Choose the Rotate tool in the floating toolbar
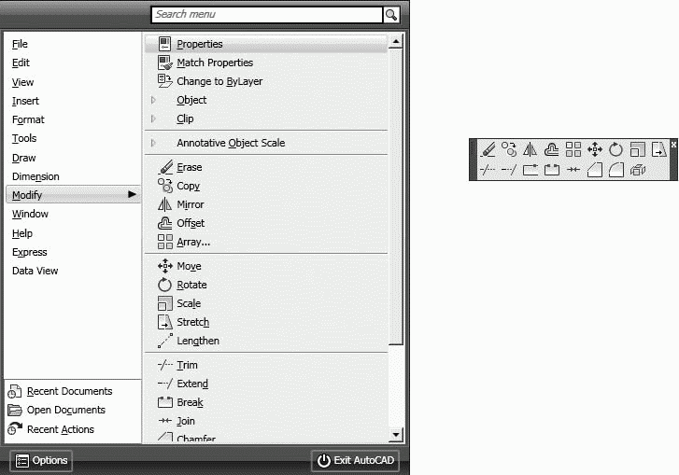This screenshot has width=679, height=475. 615,149
